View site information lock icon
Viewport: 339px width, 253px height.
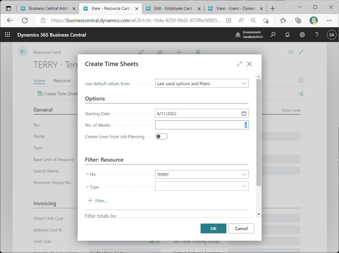(43, 21)
